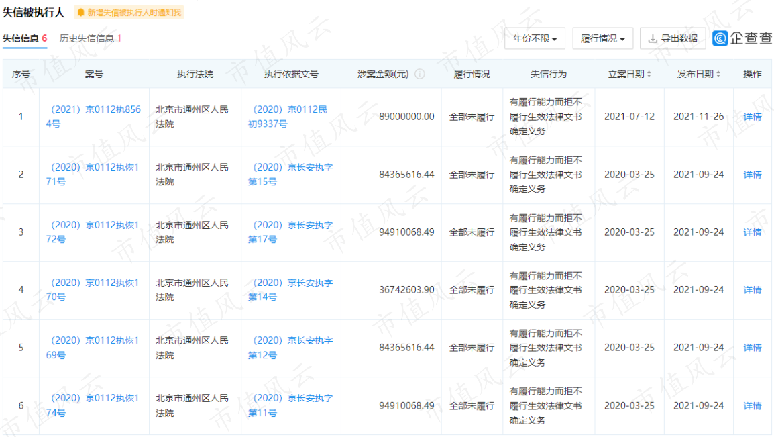Click 北京市通州区人民法院 in row 4
This screenshot has width=774, height=437.
click(x=192, y=290)
